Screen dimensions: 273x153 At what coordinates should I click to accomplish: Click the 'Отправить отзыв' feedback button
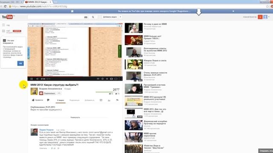point(266,151)
